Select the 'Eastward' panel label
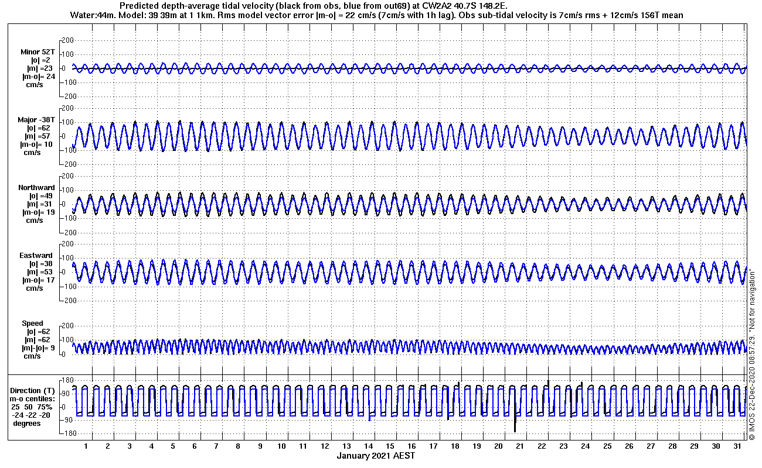Viewport: 762px width, 468px height. (x=36, y=256)
